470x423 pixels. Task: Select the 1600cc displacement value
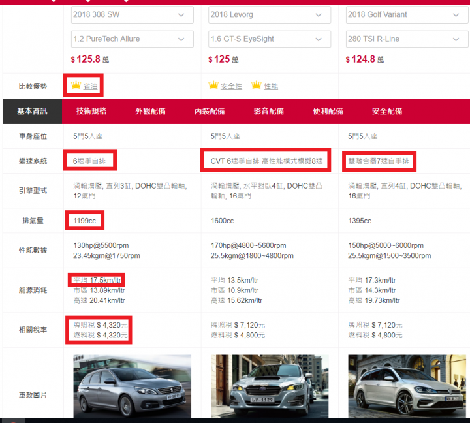point(222,221)
